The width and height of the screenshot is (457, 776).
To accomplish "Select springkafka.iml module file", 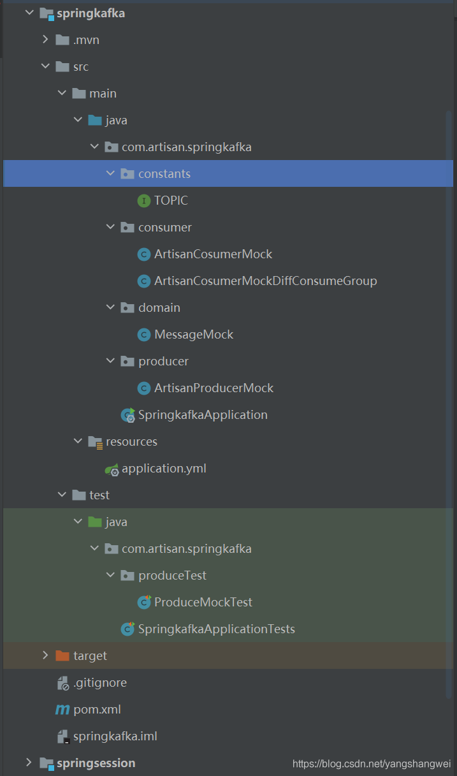I will 115,736.
